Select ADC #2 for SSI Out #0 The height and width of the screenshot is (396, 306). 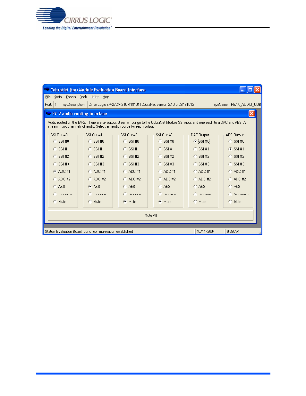pos(62,179)
